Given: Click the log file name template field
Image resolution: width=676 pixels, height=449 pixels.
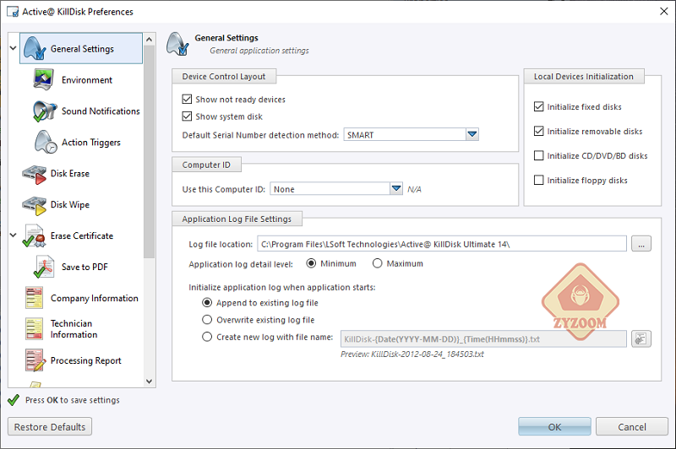Looking at the screenshot, I should 483,338.
